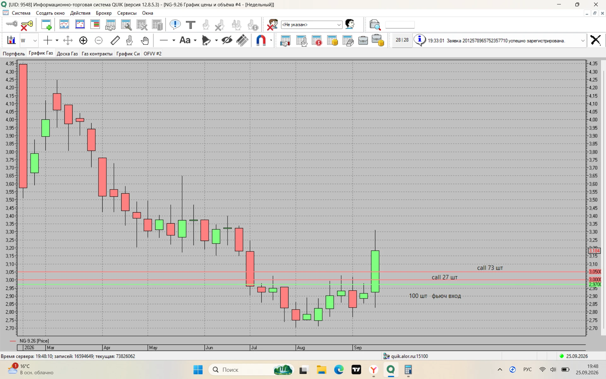The height and width of the screenshot is (379, 606).
Task: Click the blue exclamation message icon
Action: 175,25
